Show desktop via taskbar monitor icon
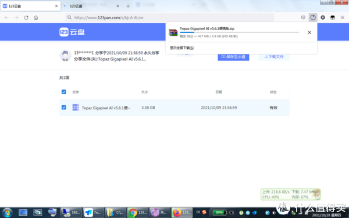The image size is (349, 218). point(23,213)
